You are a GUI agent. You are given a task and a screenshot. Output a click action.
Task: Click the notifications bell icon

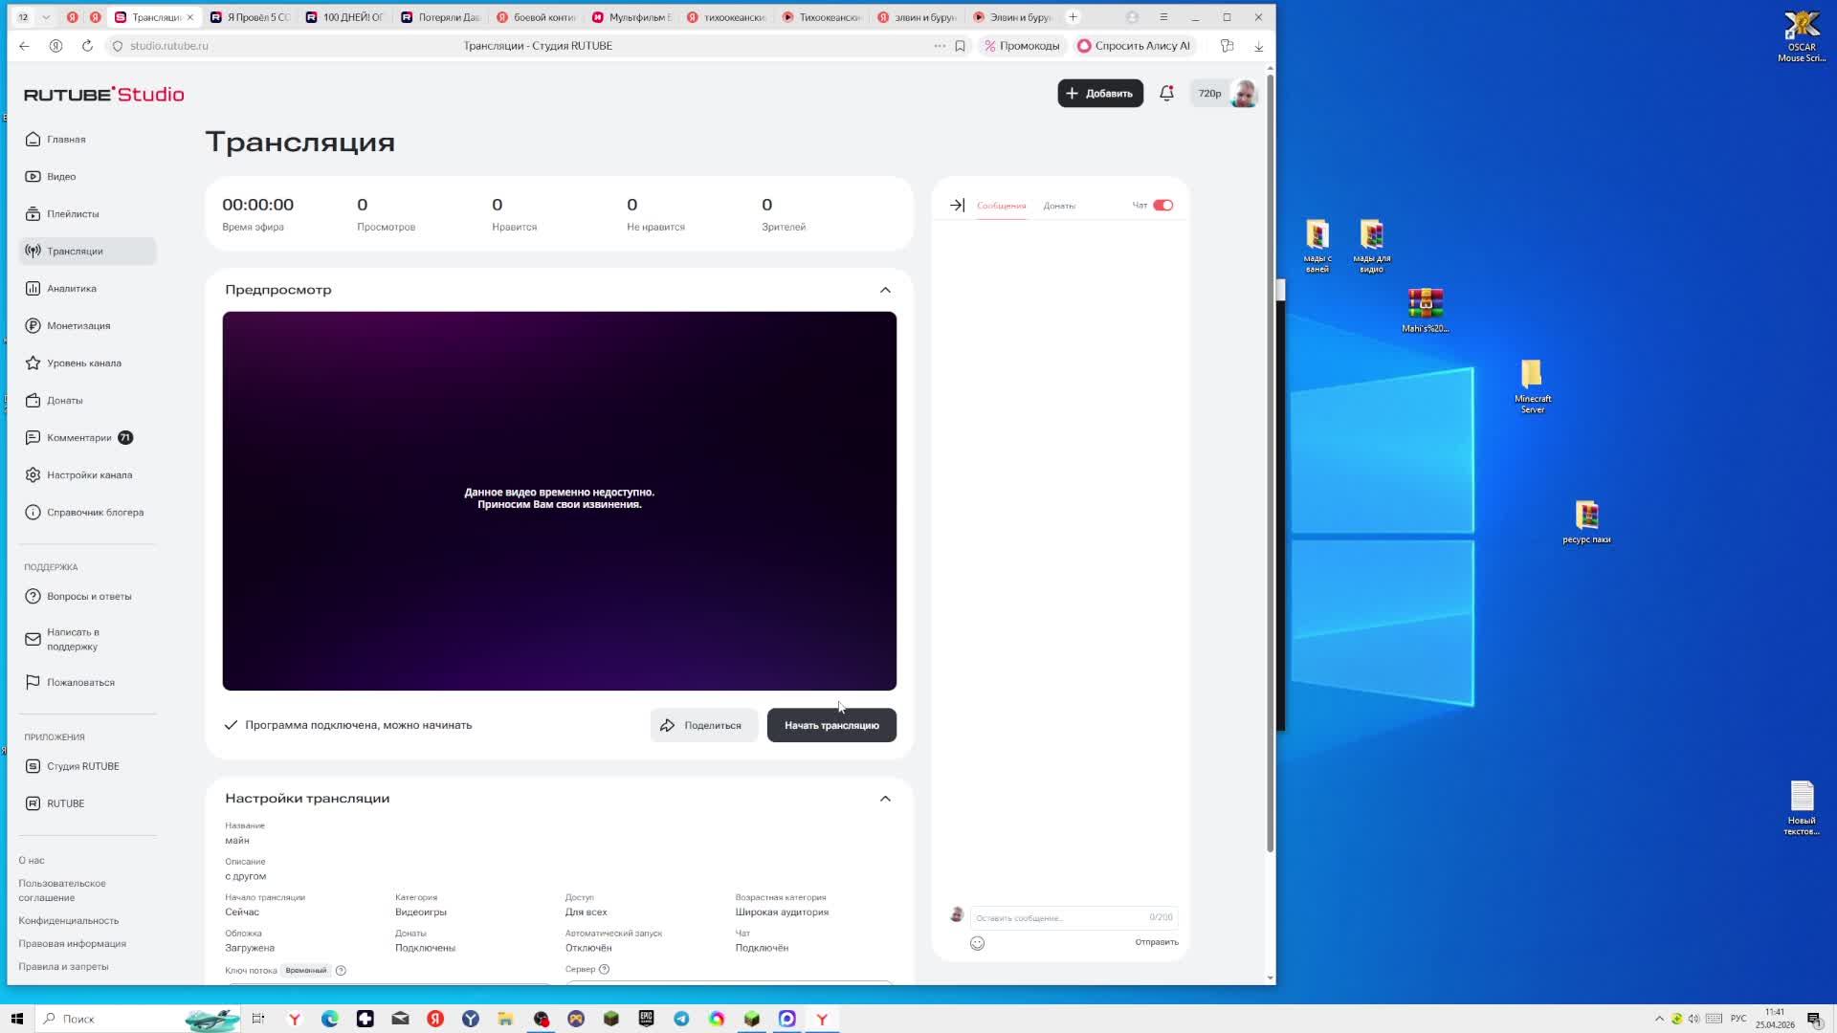1166,93
